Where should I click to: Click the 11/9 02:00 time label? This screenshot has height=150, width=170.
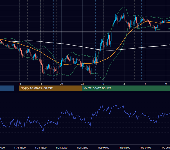pyautogui.click(x=124, y=147)
